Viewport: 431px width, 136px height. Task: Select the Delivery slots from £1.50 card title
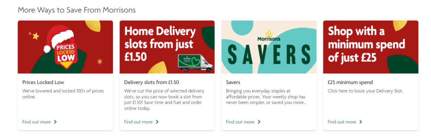tap(152, 82)
